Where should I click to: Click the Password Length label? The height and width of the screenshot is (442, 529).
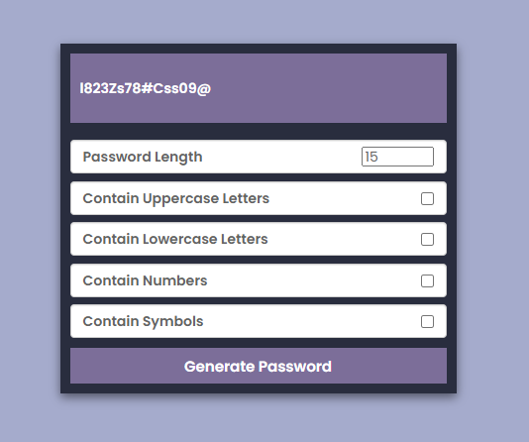coord(143,157)
